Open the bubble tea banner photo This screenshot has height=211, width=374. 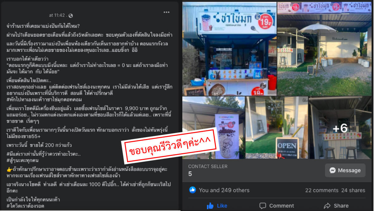point(213,128)
